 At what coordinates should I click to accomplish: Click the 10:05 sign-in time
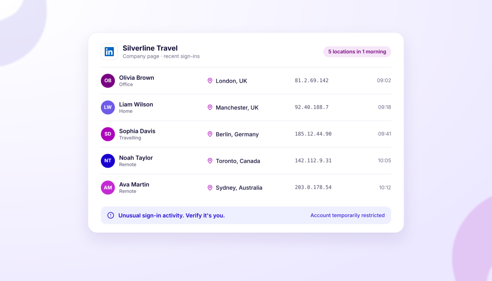point(384,160)
